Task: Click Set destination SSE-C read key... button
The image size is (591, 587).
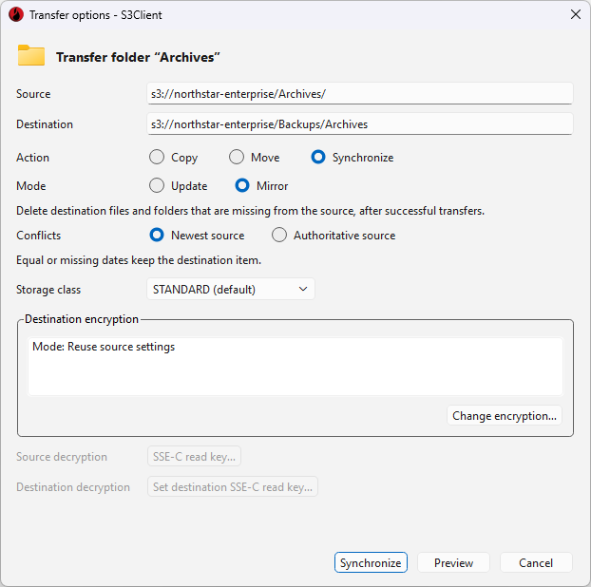Action: 233,486
